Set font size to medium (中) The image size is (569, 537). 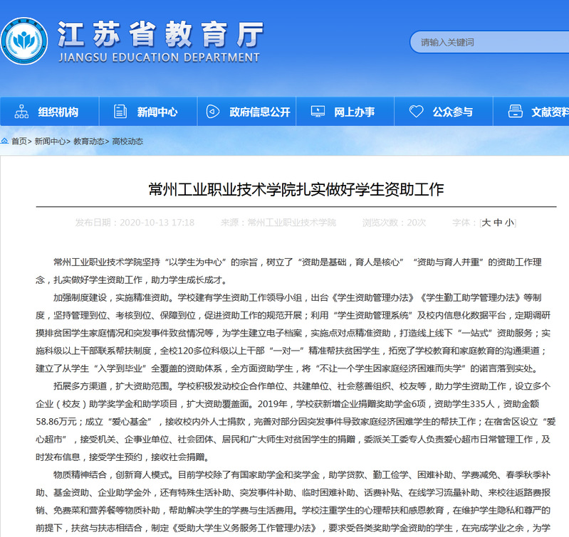(x=498, y=223)
